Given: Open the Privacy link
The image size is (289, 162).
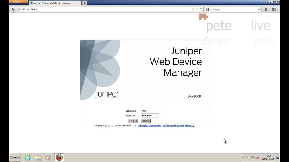Looking at the screenshot, I should click(x=190, y=126).
